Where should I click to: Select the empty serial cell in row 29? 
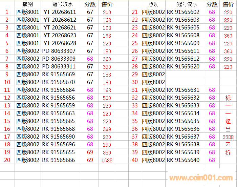click(x=185, y=75)
